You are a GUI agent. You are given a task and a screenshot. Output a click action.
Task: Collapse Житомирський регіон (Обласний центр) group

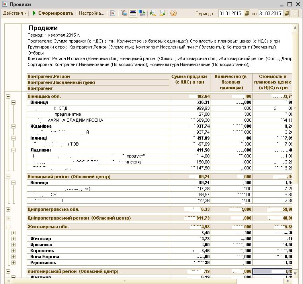click(x=8, y=271)
